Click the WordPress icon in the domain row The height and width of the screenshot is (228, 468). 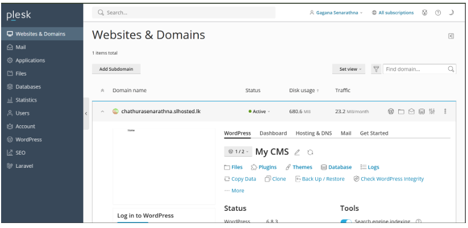[391, 112]
